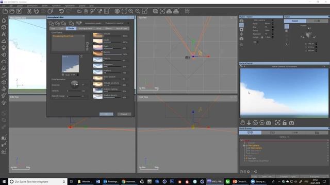Click the Windows taskbar search box
Image resolution: width=330 pixels, height=185 pixels.
coord(38,181)
